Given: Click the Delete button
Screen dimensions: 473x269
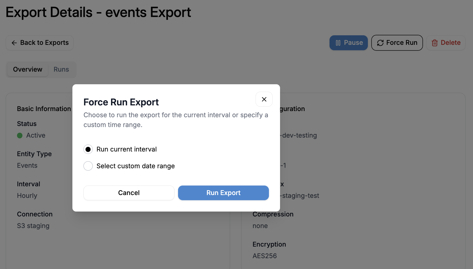Looking at the screenshot, I should (446, 43).
